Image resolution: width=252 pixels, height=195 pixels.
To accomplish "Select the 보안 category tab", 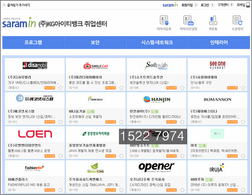I will [x=95, y=42].
